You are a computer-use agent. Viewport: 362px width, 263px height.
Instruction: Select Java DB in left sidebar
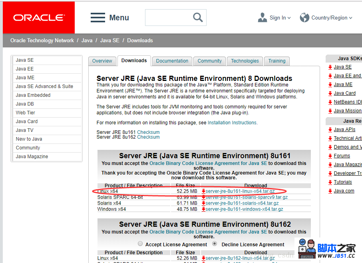pos(47,104)
